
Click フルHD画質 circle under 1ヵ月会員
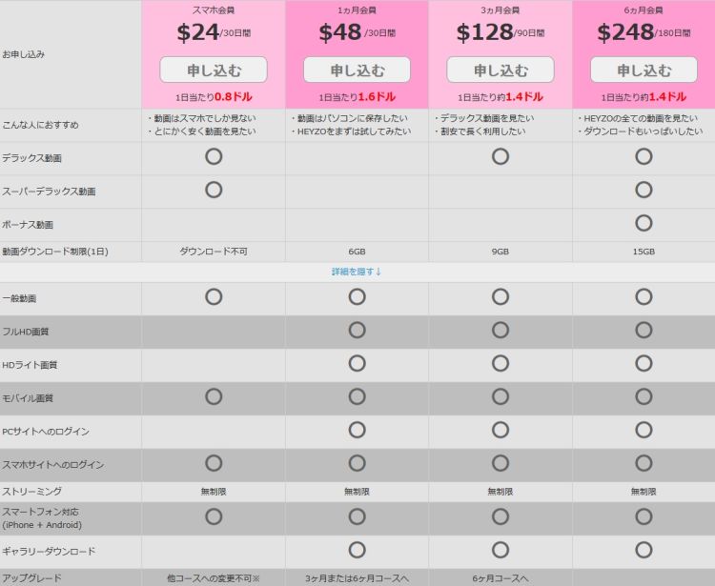click(357, 330)
